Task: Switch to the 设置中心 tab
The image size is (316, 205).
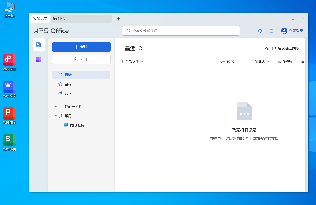Action: pos(81,19)
